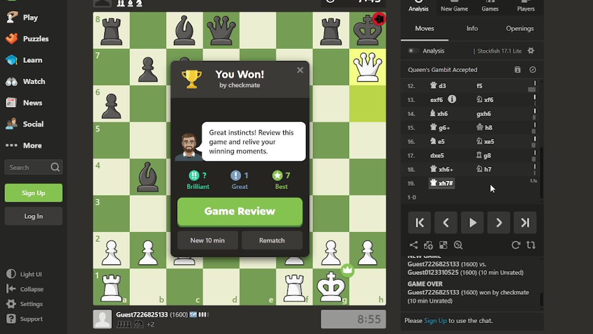Jump to the first move
The width and height of the screenshot is (593, 334).
[x=420, y=223]
